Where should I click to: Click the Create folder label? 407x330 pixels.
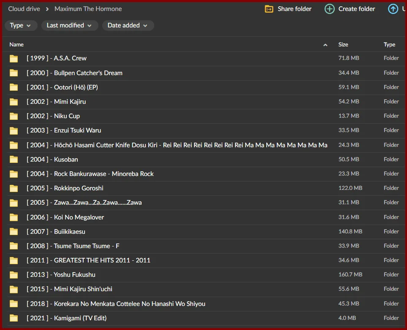pos(357,9)
